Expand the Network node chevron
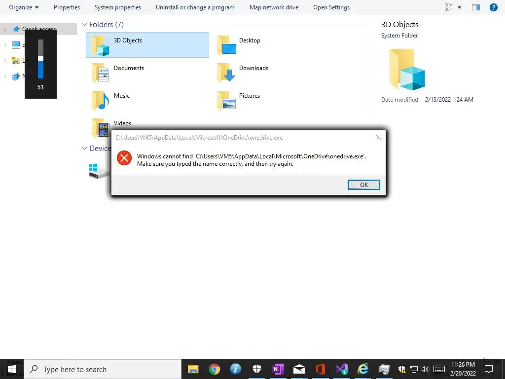The image size is (505, 379). coord(5,76)
